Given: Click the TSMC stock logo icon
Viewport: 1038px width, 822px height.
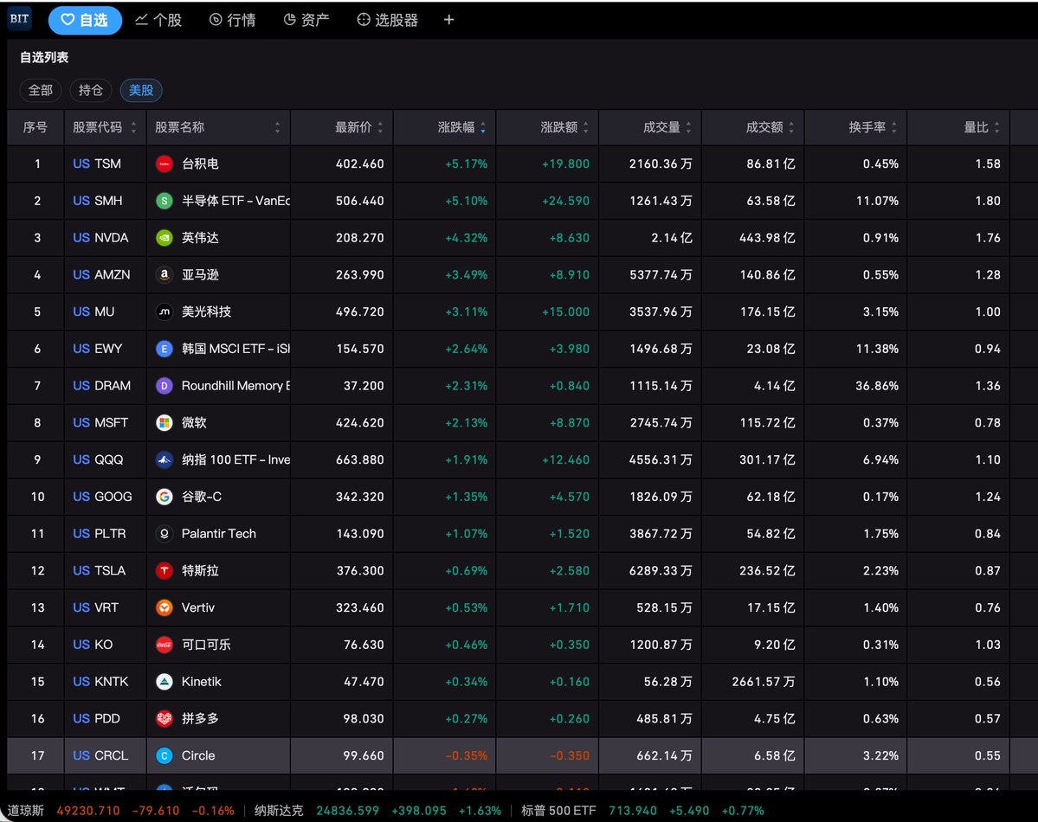Looking at the screenshot, I should [164, 164].
